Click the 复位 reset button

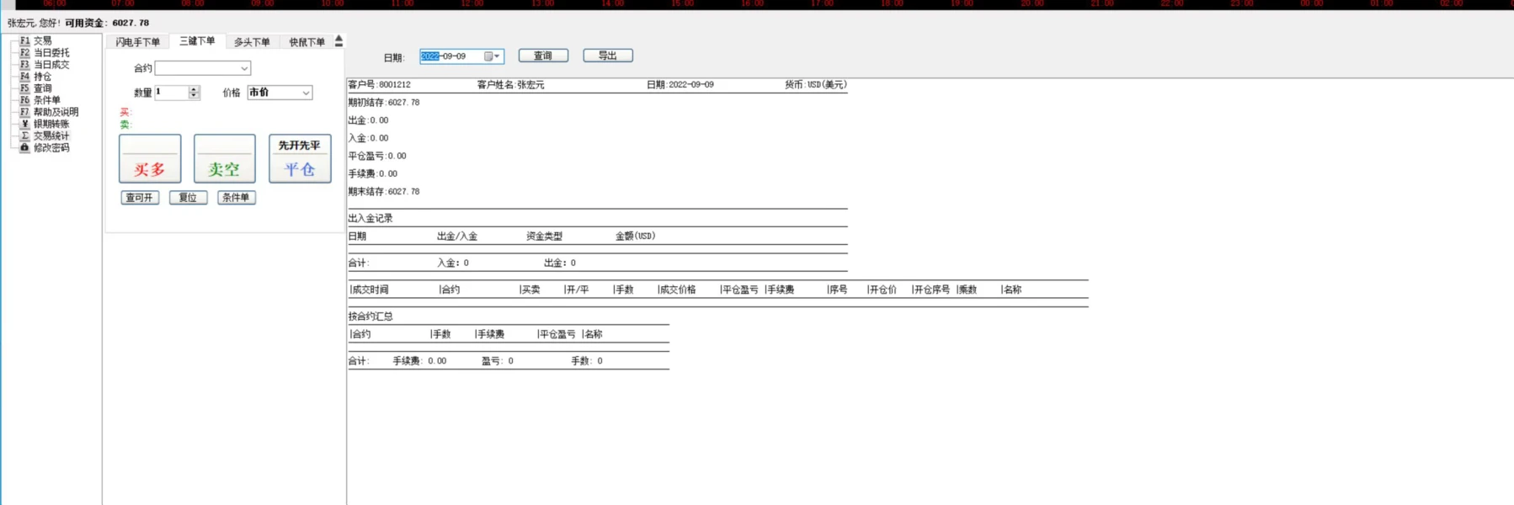pyautogui.click(x=188, y=197)
